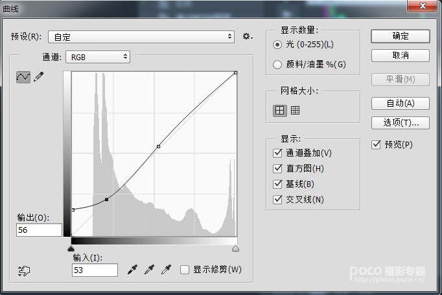Close the 曲线 curves dialog
This screenshot has height=295, width=442.
click(x=422, y=6)
